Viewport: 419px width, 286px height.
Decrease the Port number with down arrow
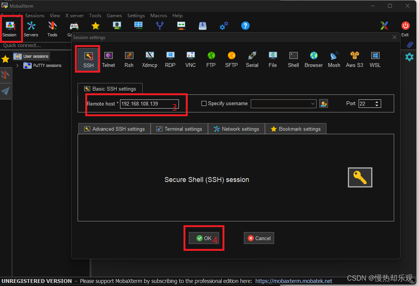pos(377,106)
